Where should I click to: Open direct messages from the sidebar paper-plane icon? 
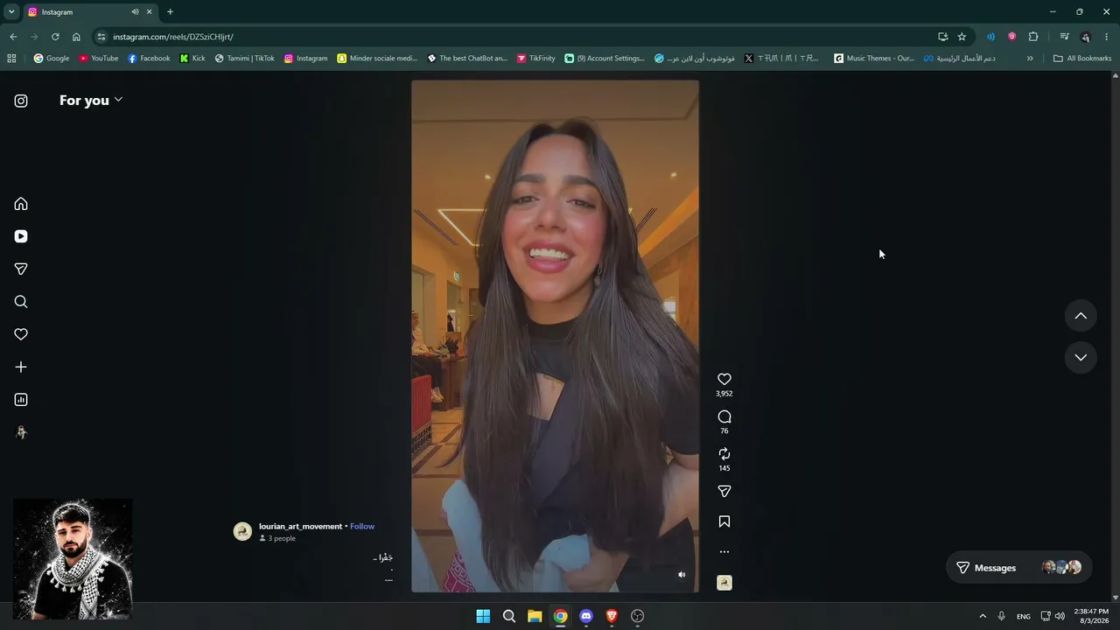(21, 269)
